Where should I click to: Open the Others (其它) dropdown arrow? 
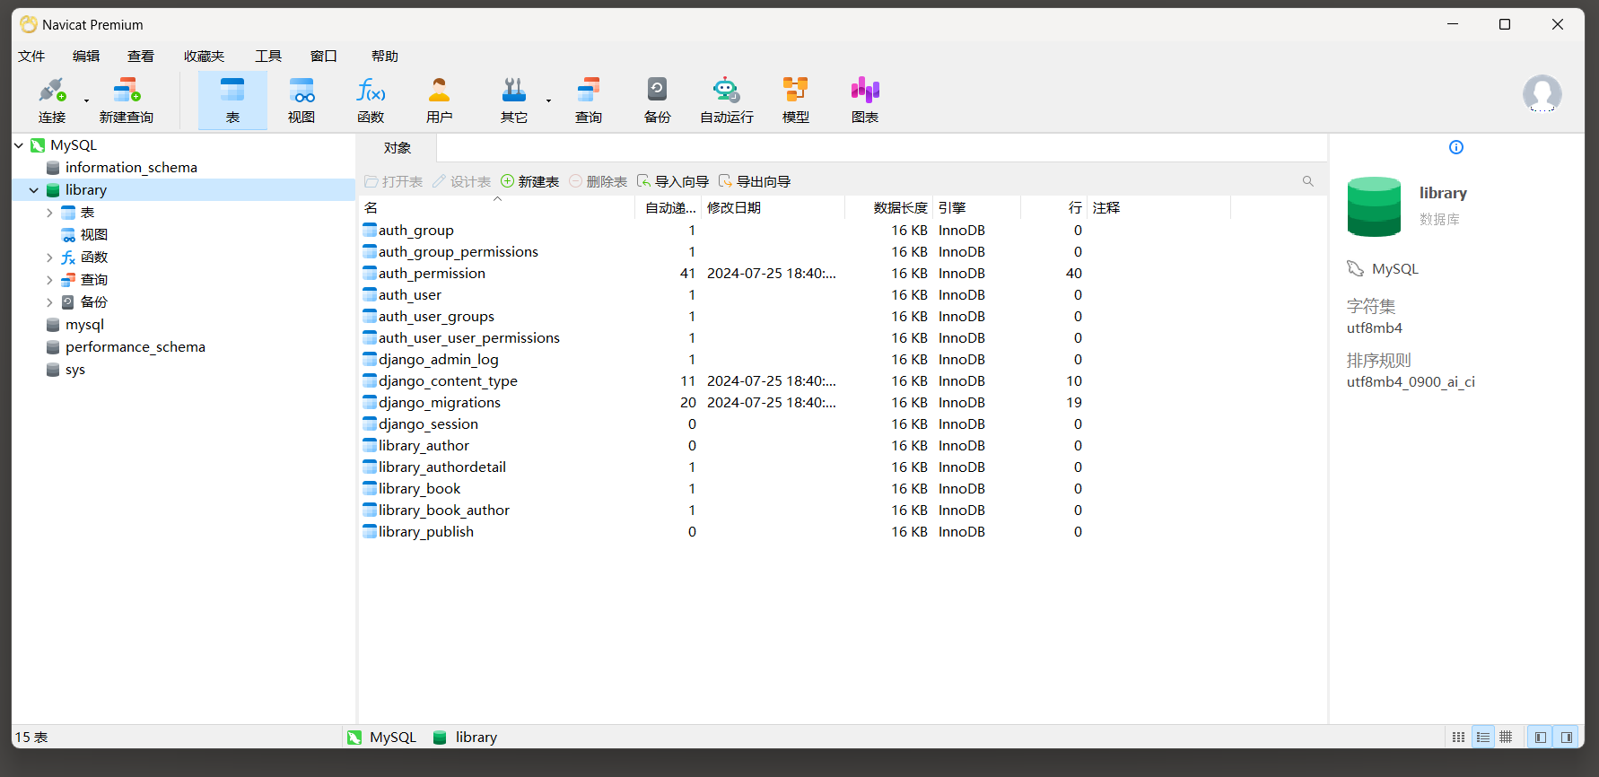tap(549, 100)
